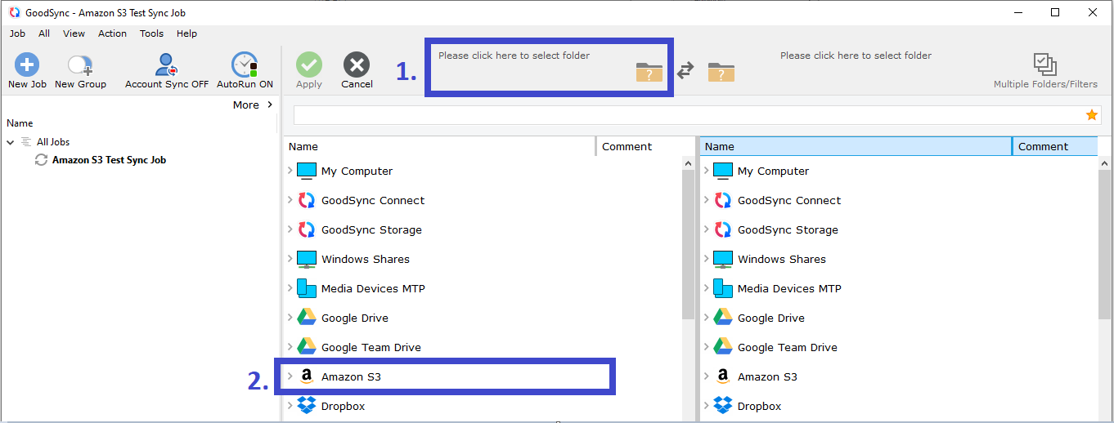The height and width of the screenshot is (423, 1114).
Task: Expand Amazon S3 in left pane
Action: [290, 376]
